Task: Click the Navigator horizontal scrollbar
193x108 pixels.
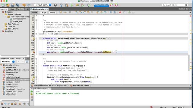Action: (11, 100)
